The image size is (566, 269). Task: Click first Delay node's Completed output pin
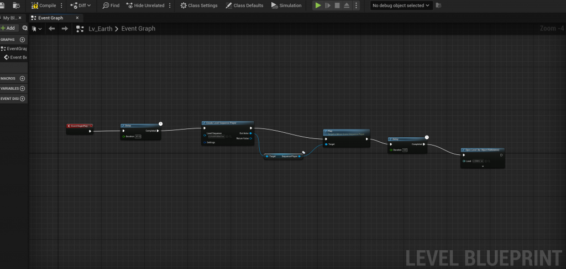pyautogui.click(x=158, y=131)
